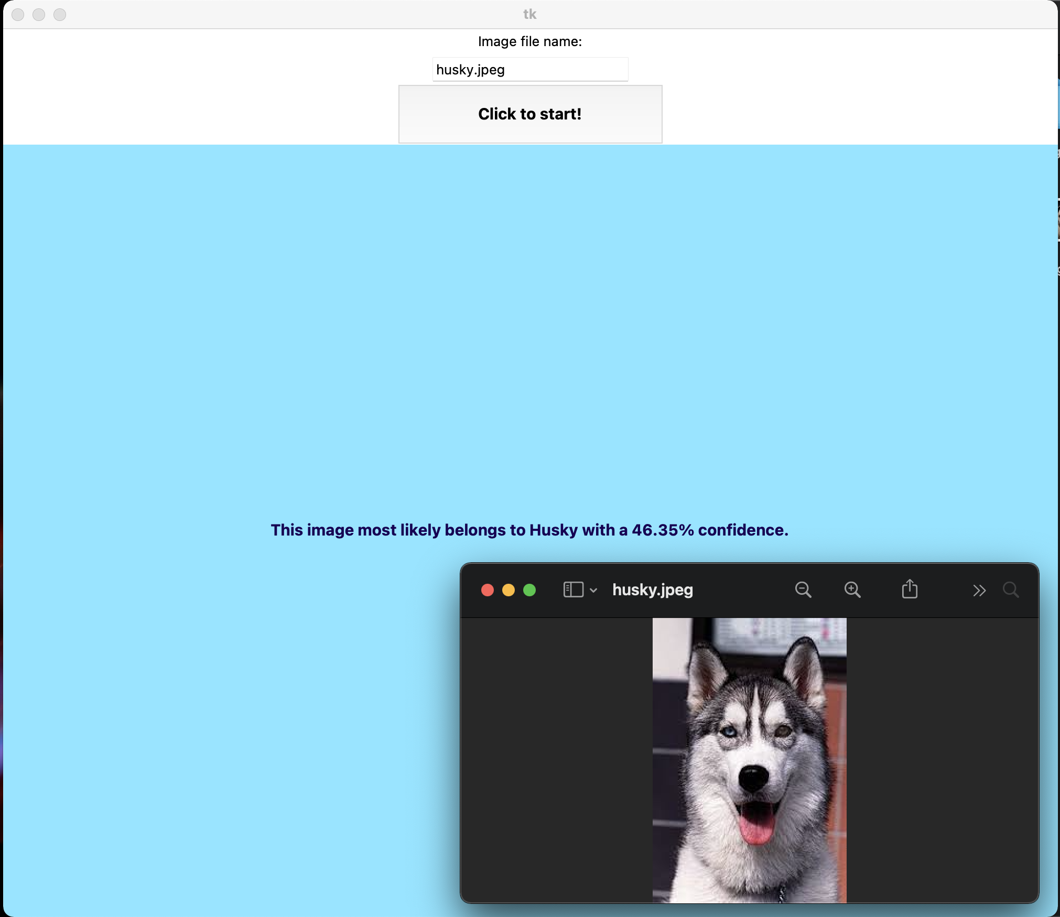Click the Preview search magnifier icon
1060x917 pixels.
click(1010, 590)
